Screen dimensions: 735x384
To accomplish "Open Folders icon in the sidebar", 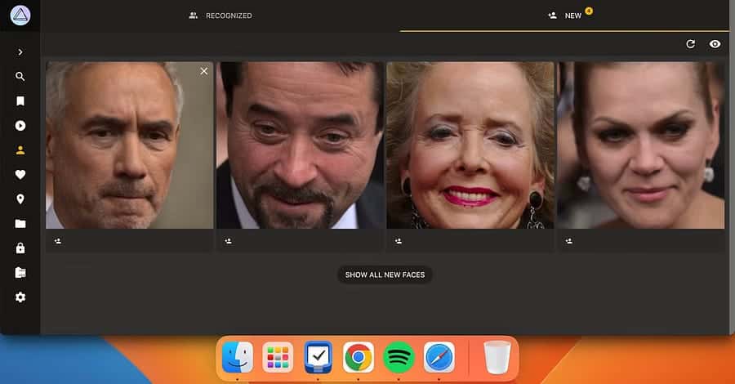I will point(20,224).
